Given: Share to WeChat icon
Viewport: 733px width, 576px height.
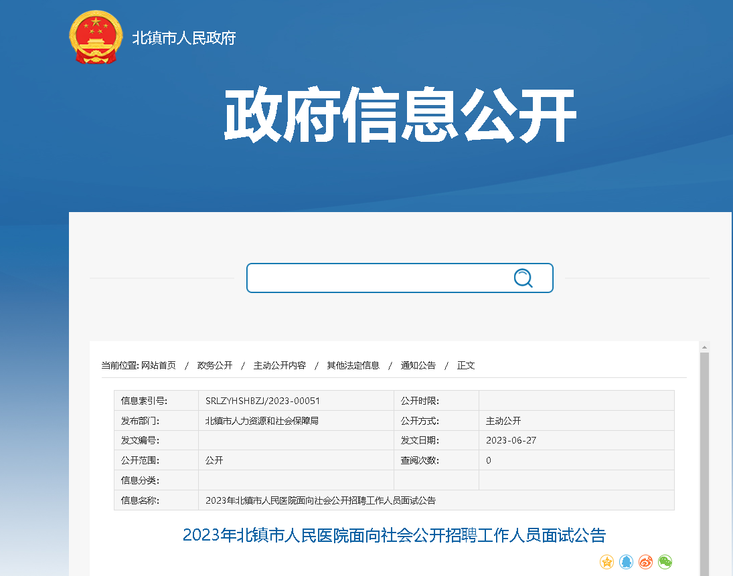Looking at the screenshot, I should tap(665, 561).
